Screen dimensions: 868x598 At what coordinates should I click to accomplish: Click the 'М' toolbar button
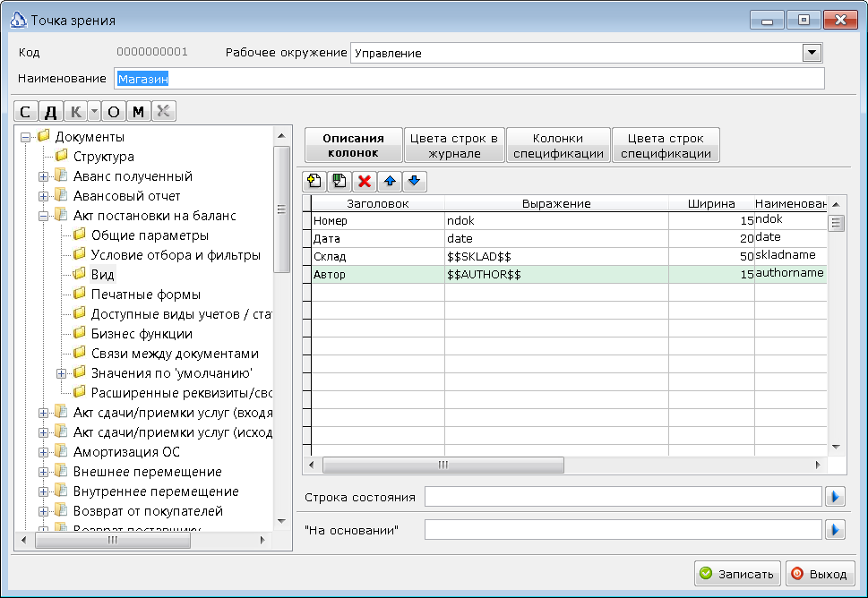138,112
